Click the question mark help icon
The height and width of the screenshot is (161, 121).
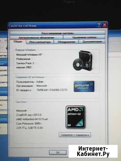[99, 25]
